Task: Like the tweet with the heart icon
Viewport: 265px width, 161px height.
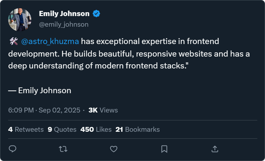Action: [114, 149]
